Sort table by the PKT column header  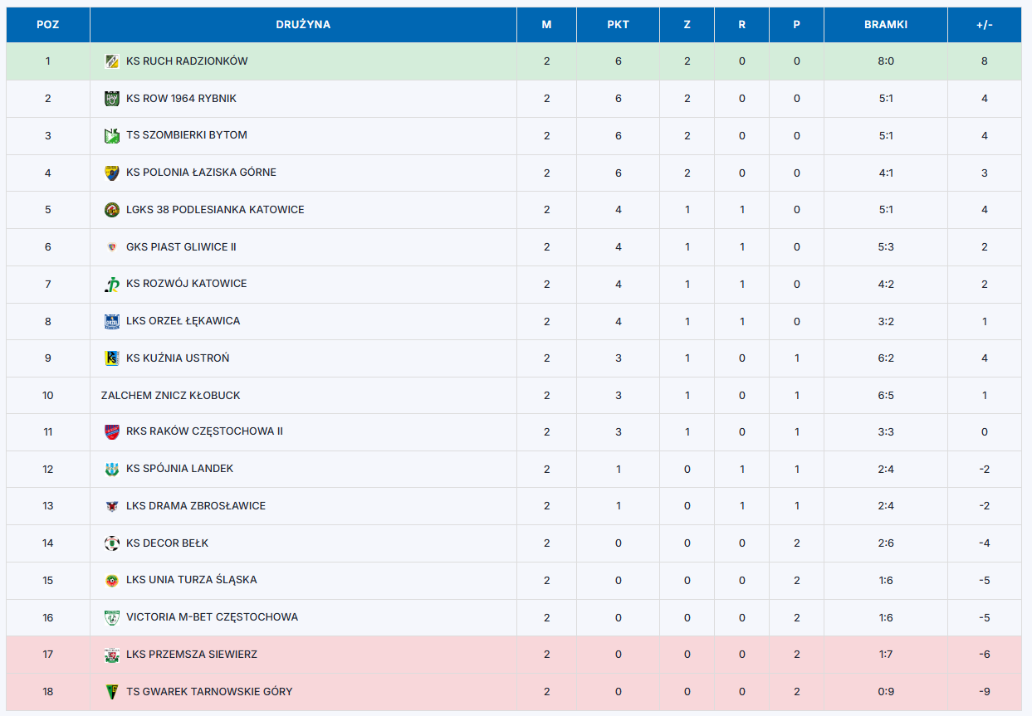pyautogui.click(x=618, y=25)
